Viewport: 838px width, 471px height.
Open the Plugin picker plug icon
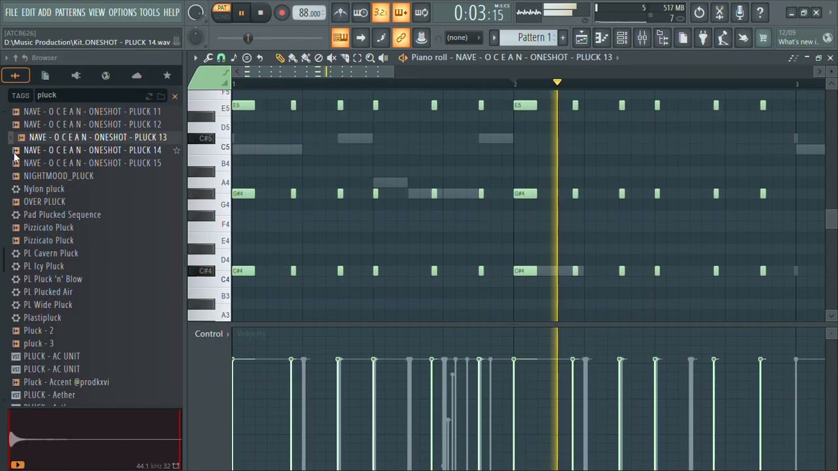tap(703, 37)
